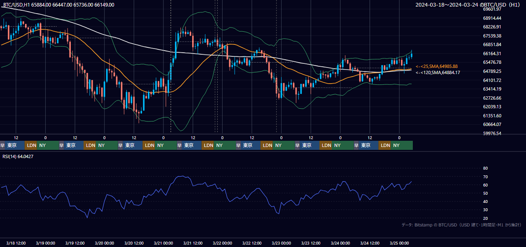Select price axis value 62726.66
526x247 pixels.
tap(492, 98)
